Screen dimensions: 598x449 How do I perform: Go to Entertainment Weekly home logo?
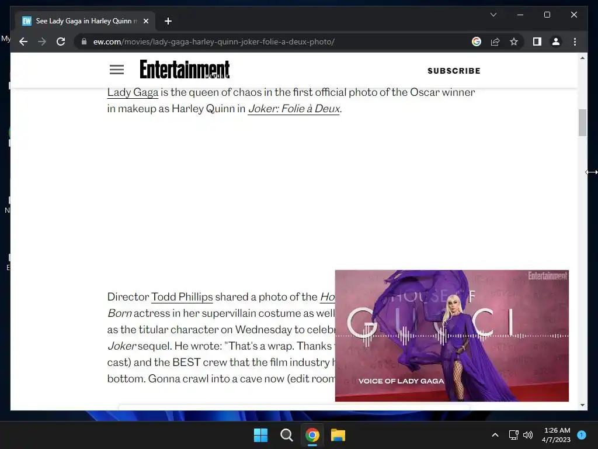point(185,69)
